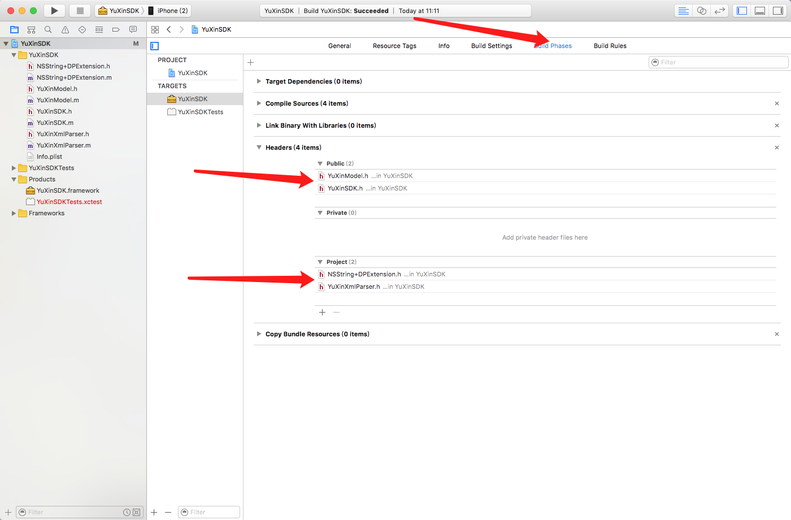The width and height of the screenshot is (791, 520).
Task: Click the build phases Filter field
Action: tap(719, 62)
